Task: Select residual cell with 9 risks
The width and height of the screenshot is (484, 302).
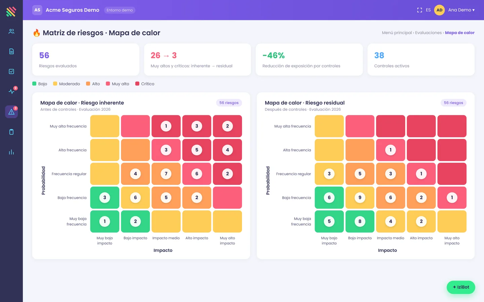Action: (360, 198)
